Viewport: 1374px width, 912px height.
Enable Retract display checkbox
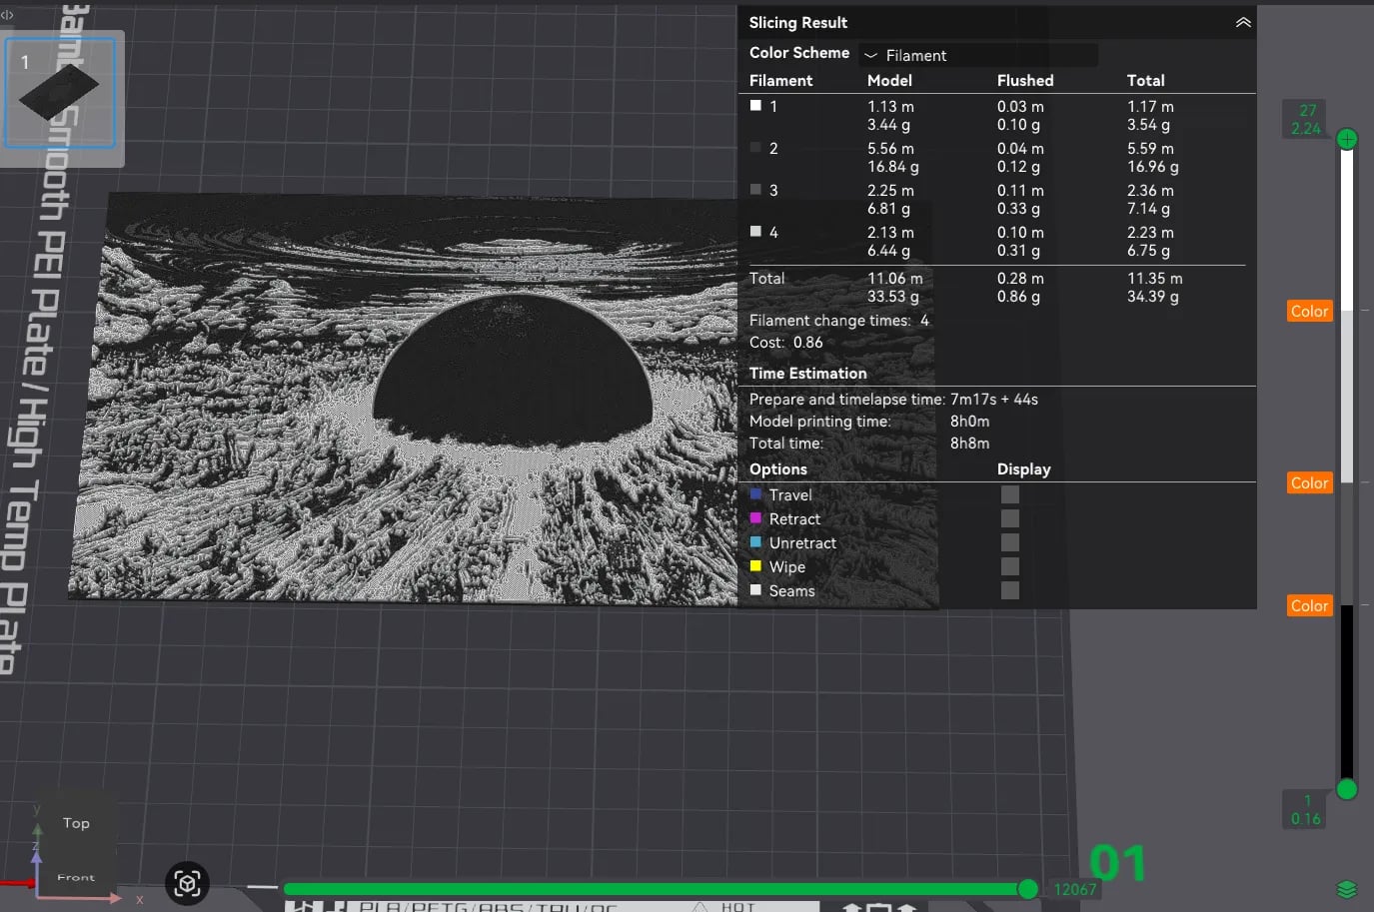coord(1010,518)
